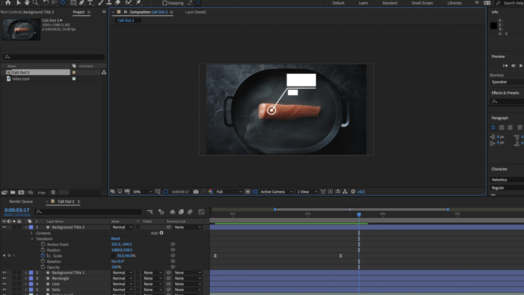Click Reset in the Transform group
The height and width of the screenshot is (295, 524).
click(x=116, y=239)
